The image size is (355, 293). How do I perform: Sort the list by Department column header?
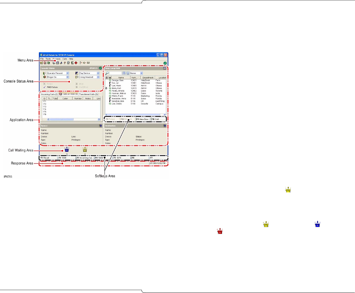148,78
